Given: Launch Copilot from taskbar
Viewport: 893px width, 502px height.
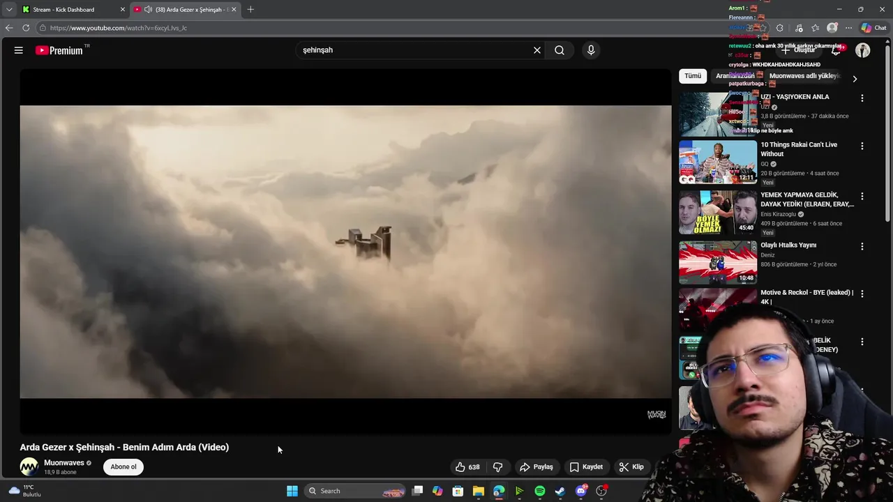Looking at the screenshot, I should coord(437,491).
